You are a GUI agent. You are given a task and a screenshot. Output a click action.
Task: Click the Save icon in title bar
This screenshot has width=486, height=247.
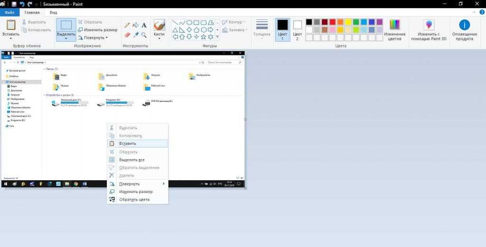click(x=14, y=4)
